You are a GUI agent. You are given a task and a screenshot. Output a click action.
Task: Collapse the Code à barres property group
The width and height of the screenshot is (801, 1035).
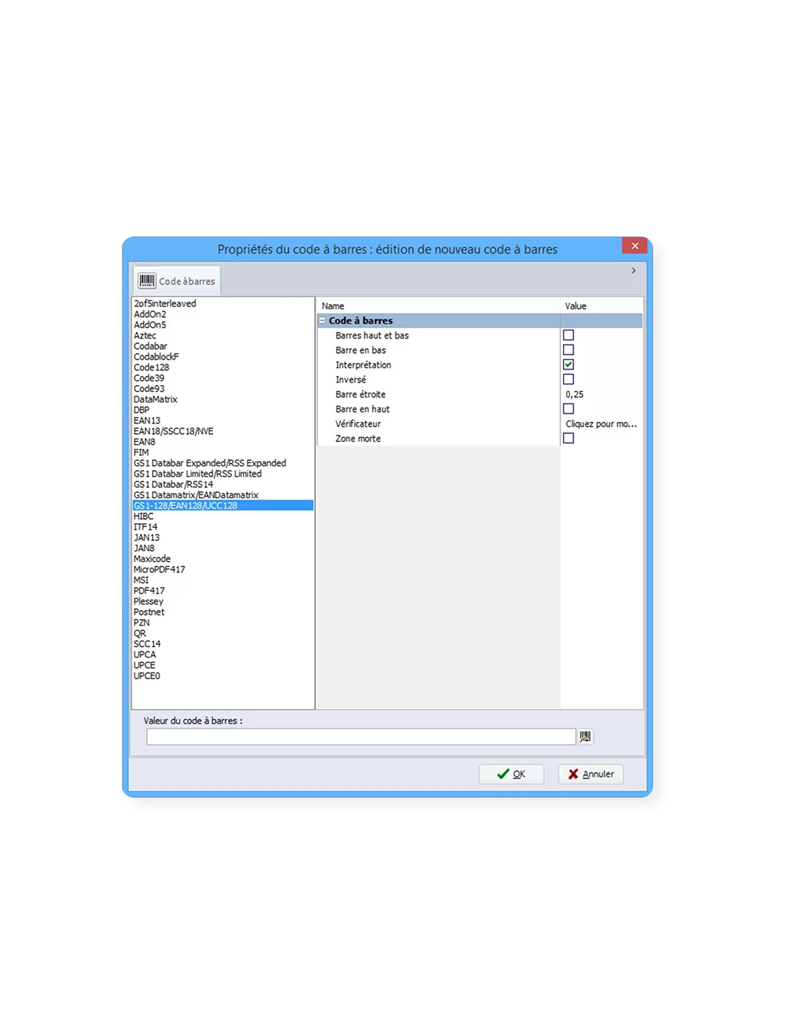[323, 320]
